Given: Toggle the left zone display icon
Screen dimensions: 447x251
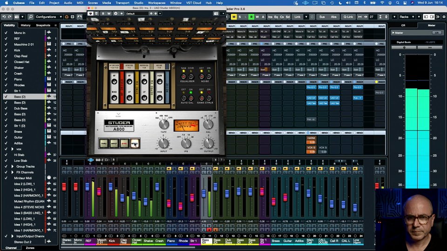Looking at the screenshot, I should [426, 17].
